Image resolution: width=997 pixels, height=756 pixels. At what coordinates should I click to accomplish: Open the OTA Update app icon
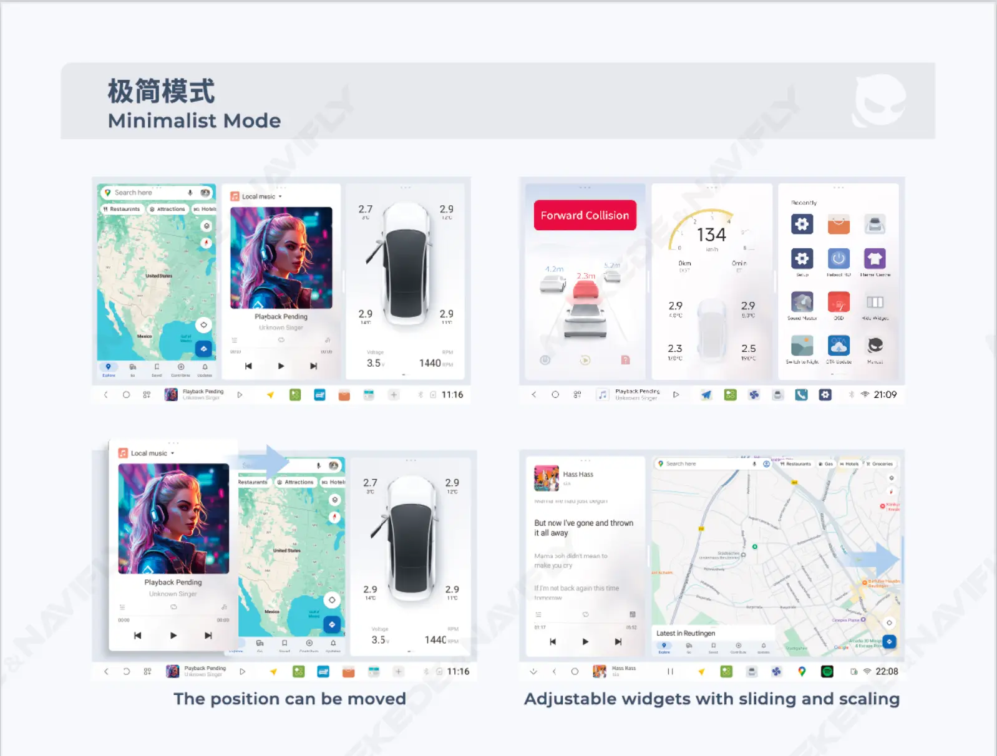[x=839, y=346]
